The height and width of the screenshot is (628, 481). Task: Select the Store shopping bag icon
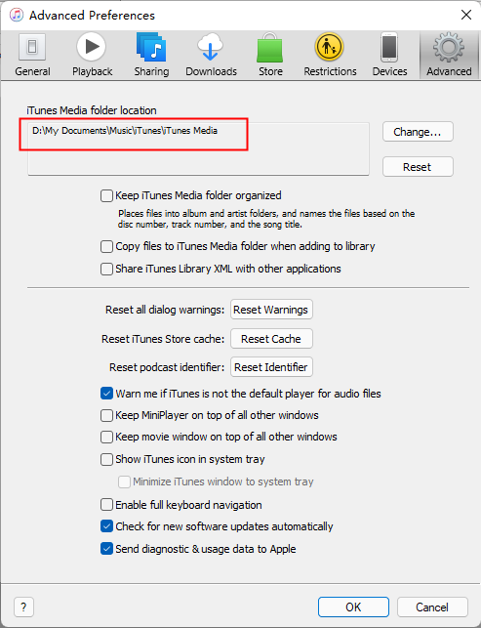click(x=269, y=48)
